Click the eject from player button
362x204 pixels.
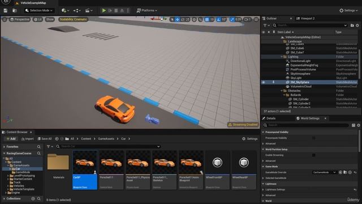122,10
